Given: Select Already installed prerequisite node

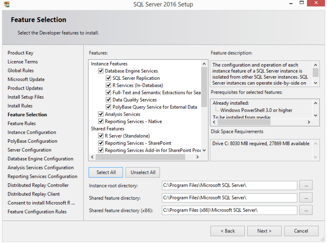Looking at the screenshot, I should click(x=231, y=103).
